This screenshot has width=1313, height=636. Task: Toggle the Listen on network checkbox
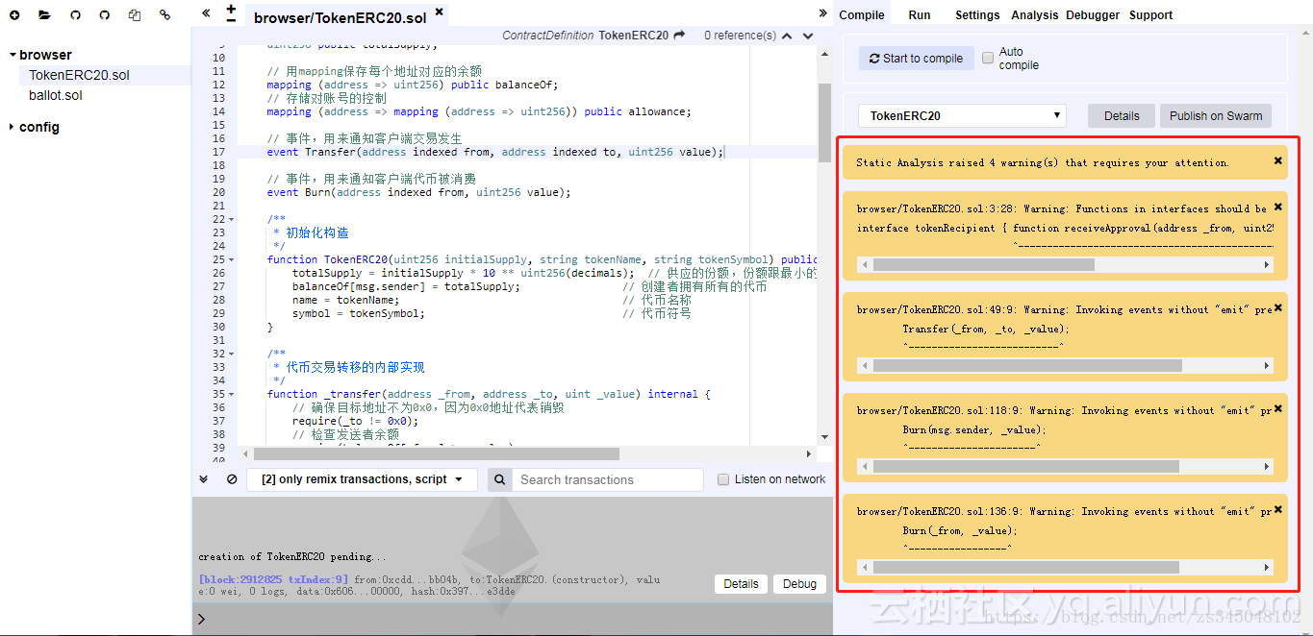pyautogui.click(x=723, y=479)
